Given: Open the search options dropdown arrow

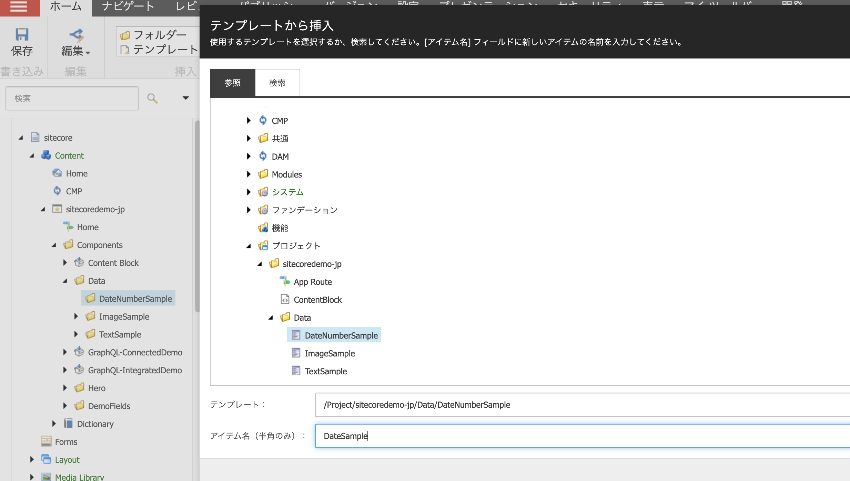Looking at the screenshot, I should coord(186,98).
